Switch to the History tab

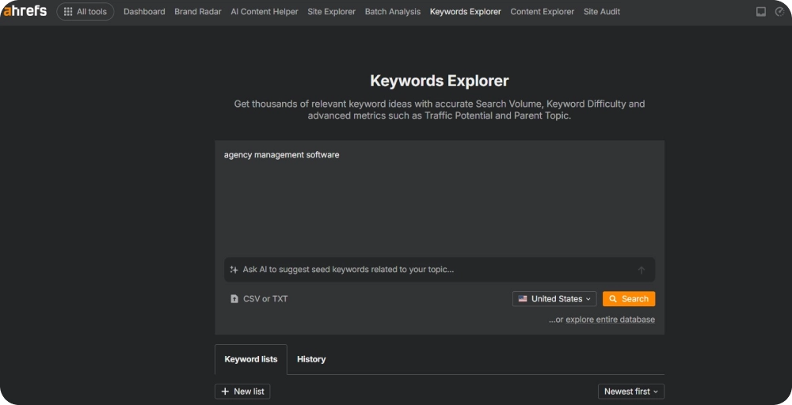311,359
